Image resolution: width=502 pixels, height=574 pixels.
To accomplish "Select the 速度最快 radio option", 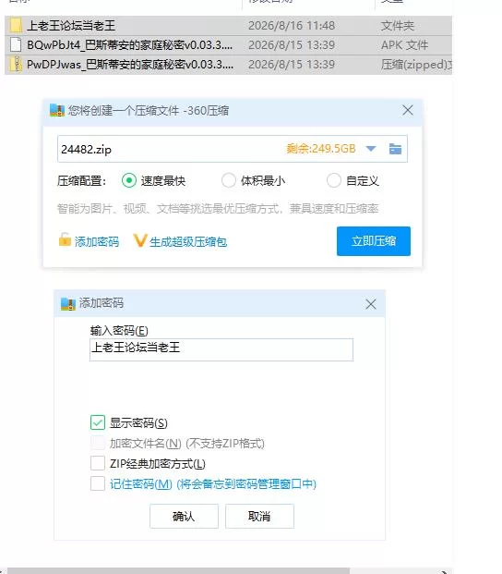I will [129, 180].
